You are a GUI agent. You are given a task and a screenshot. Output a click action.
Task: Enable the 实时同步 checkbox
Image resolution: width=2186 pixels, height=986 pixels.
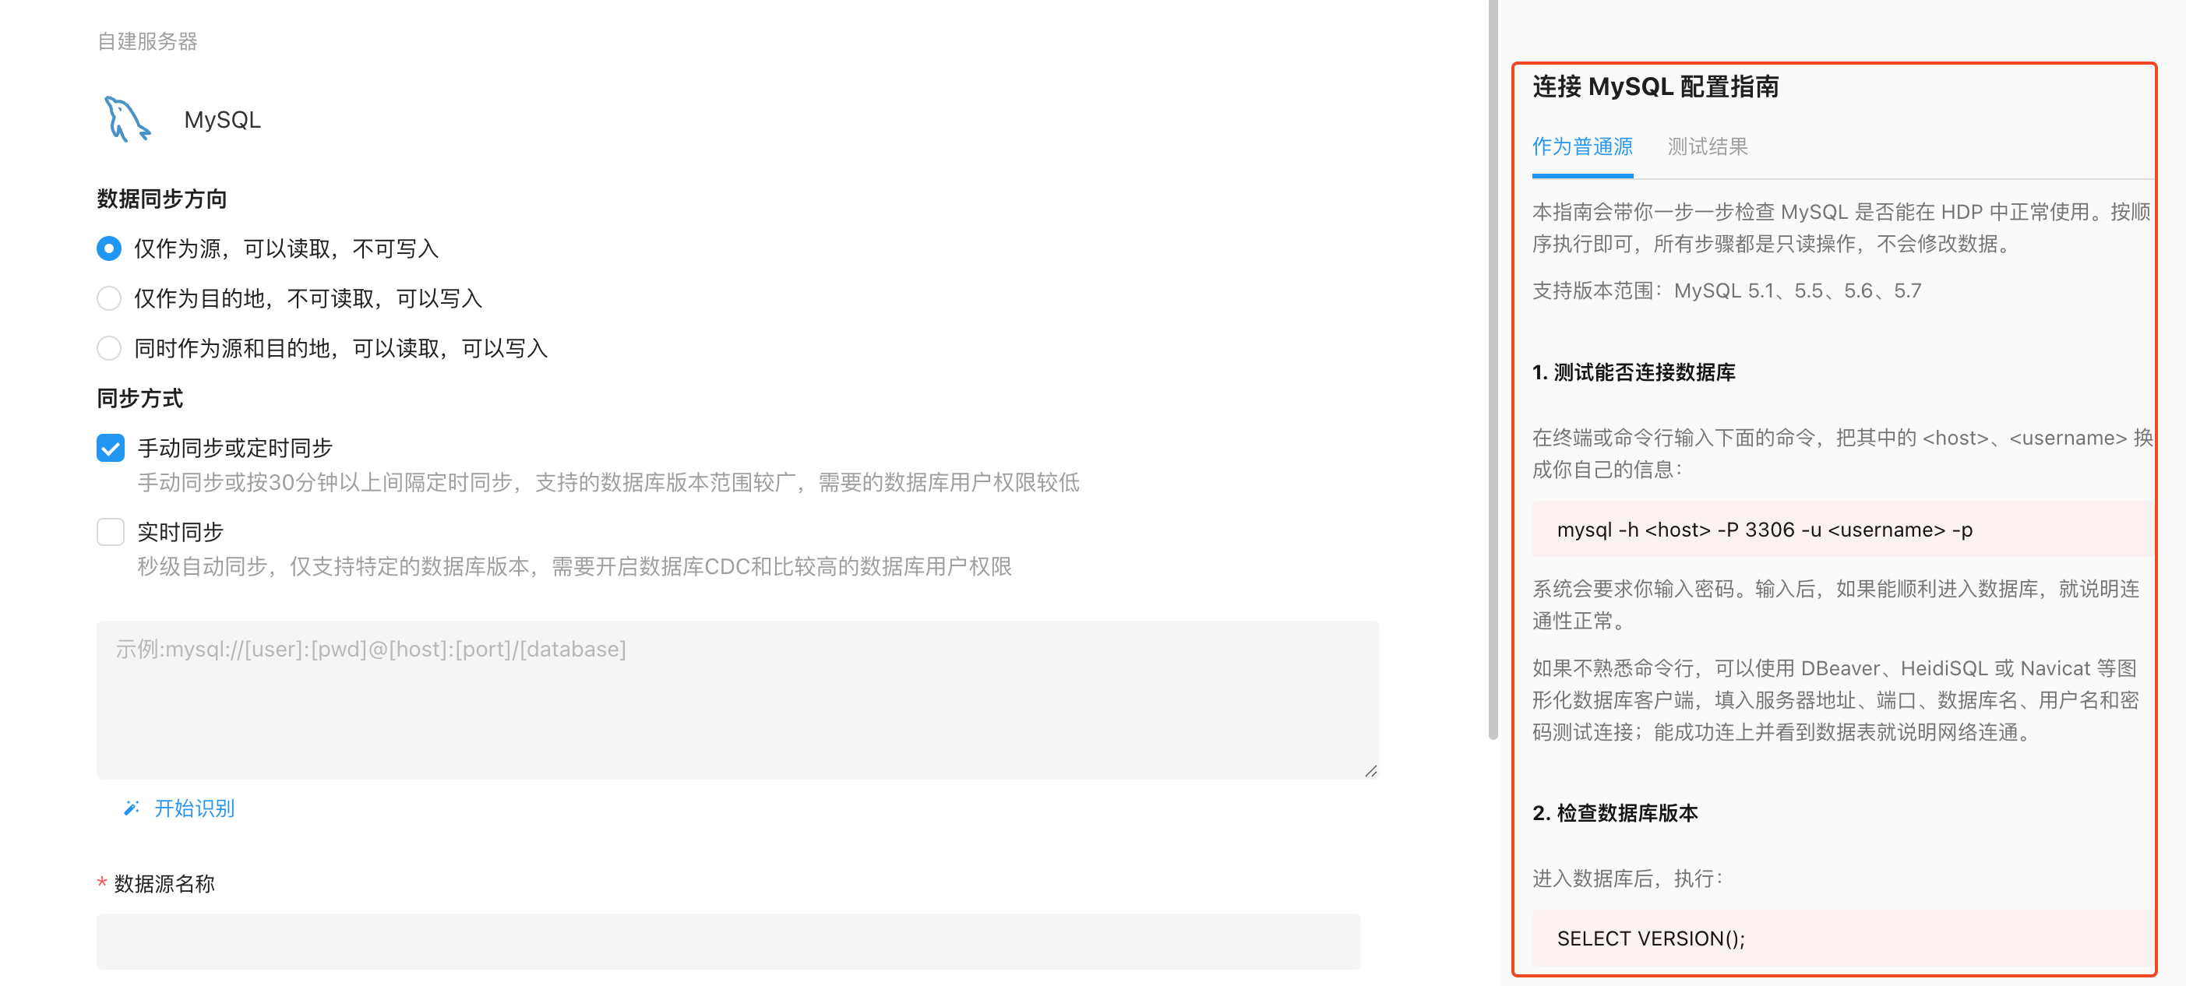111,532
